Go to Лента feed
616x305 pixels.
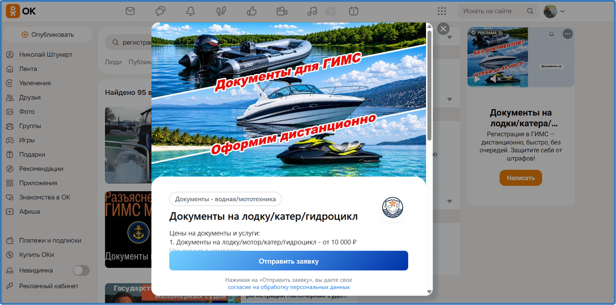tap(28, 69)
